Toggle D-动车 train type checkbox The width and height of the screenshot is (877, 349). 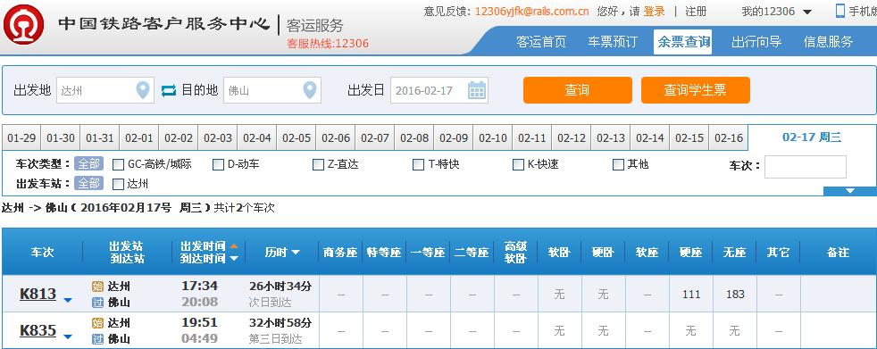[x=218, y=164]
